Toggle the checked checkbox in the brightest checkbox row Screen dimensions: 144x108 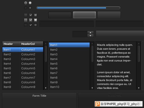pos(31,20)
